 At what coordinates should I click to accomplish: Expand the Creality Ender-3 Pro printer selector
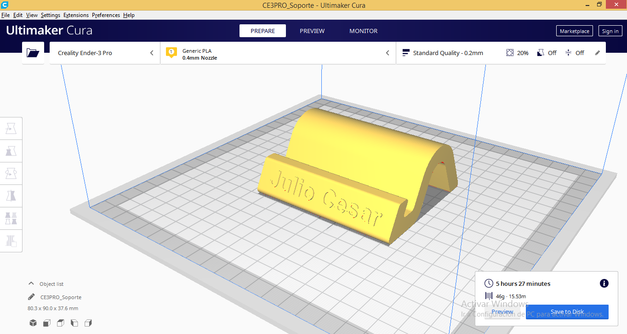click(105, 53)
